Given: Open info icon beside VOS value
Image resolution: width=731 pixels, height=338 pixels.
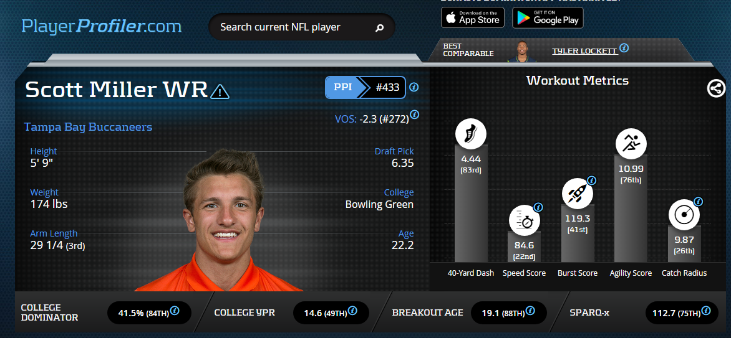Looking at the screenshot, I should pyautogui.click(x=414, y=114).
